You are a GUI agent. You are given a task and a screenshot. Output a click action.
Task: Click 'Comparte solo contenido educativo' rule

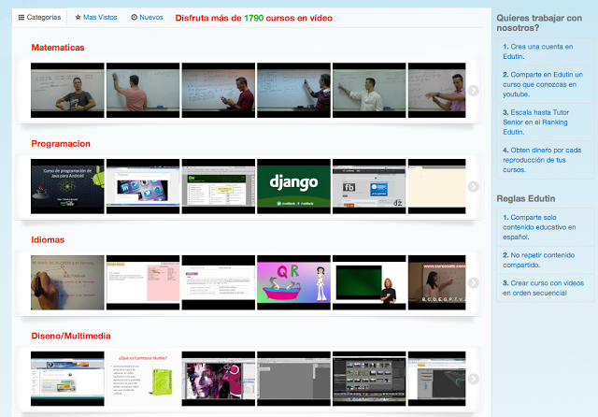click(545, 227)
